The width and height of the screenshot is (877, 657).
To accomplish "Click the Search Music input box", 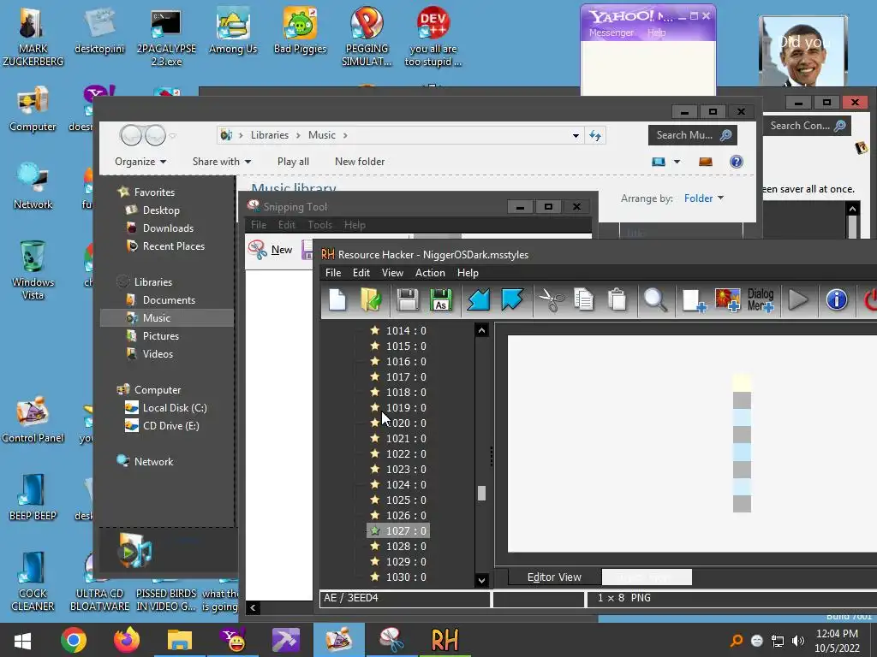I will 692,135.
